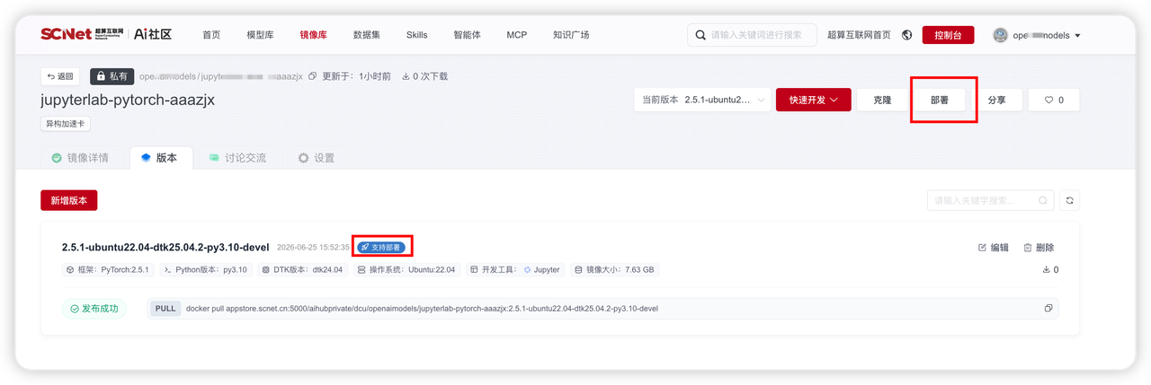This screenshot has height=385, width=1151.
Task: Open the 当前版本 version dropdown
Action: [x=702, y=100]
